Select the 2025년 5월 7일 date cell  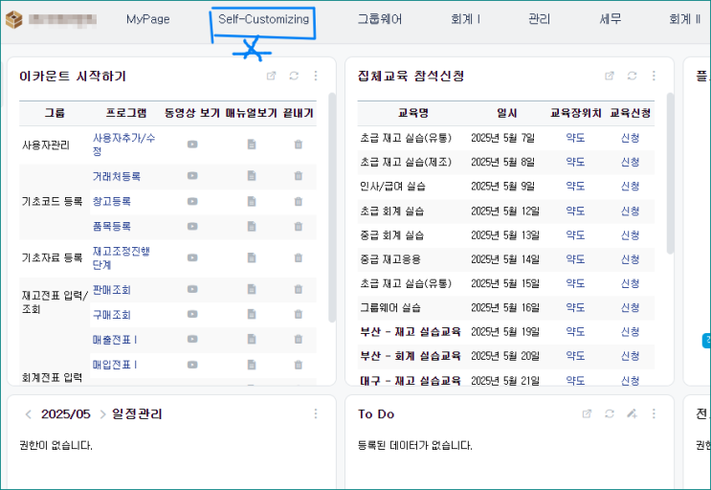(503, 138)
